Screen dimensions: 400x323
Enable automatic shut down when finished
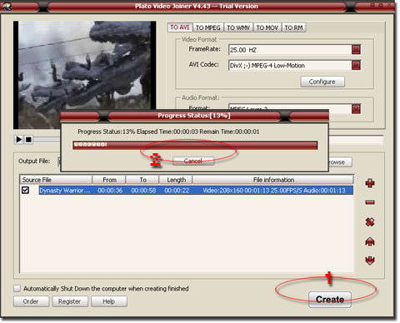pos(17,288)
